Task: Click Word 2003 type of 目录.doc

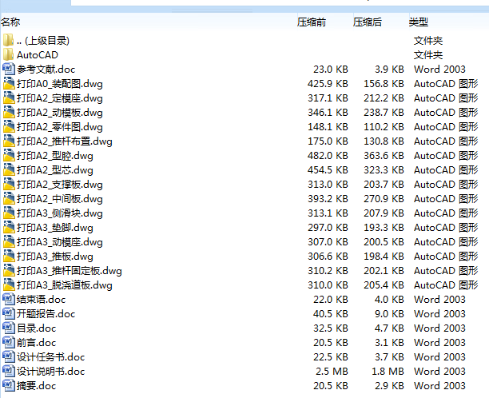Action: tap(439, 328)
